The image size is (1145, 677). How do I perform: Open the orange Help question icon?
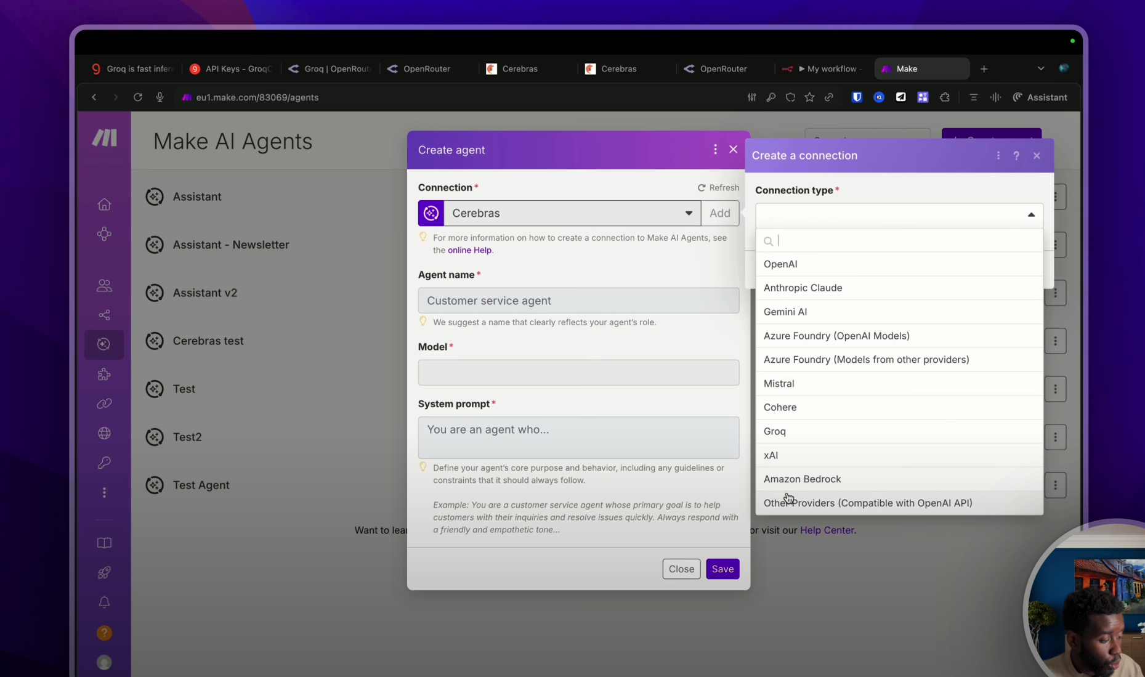tap(104, 633)
